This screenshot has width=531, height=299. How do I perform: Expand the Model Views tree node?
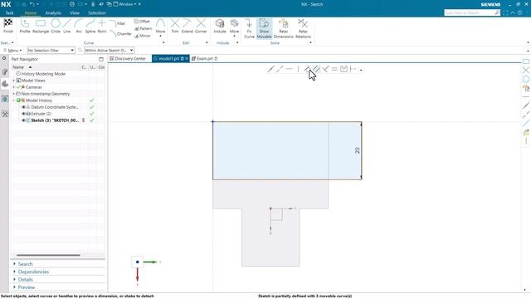click(14, 81)
